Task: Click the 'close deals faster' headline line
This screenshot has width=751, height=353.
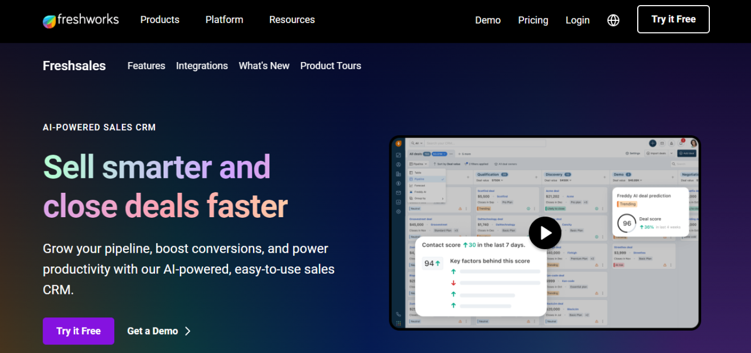Action: click(x=165, y=207)
